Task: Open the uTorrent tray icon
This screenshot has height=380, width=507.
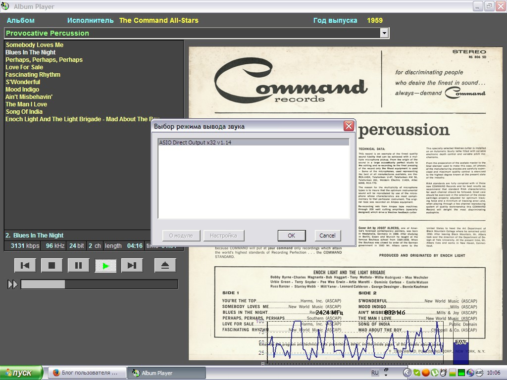Action: click(x=434, y=373)
